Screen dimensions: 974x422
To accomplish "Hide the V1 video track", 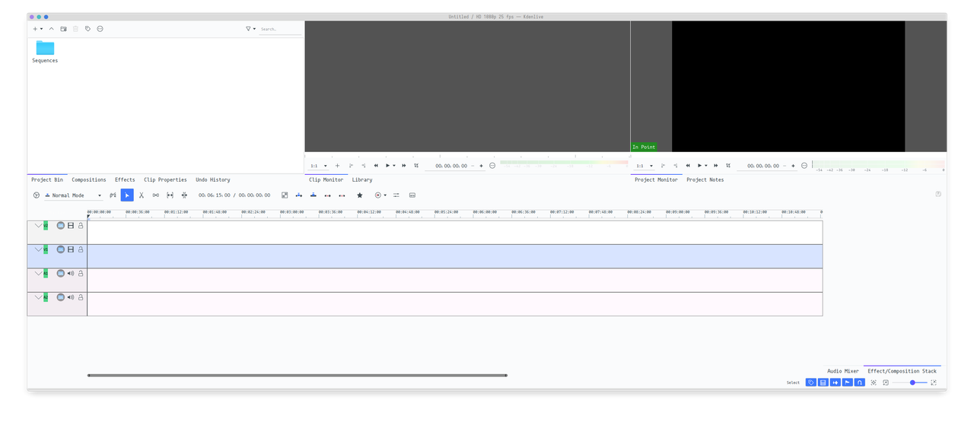I will [x=71, y=249].
